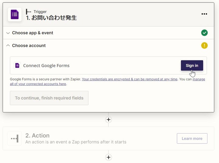
Task: Click the step title '1. お問い合わせ発生'
Action: point(51,18)
